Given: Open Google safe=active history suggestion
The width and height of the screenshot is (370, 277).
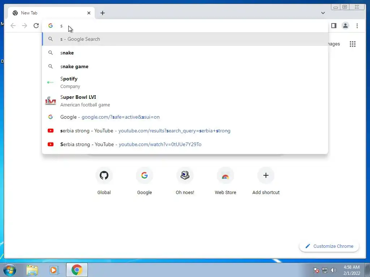Looking at the screenshot, I should click(x=185, y=117).
